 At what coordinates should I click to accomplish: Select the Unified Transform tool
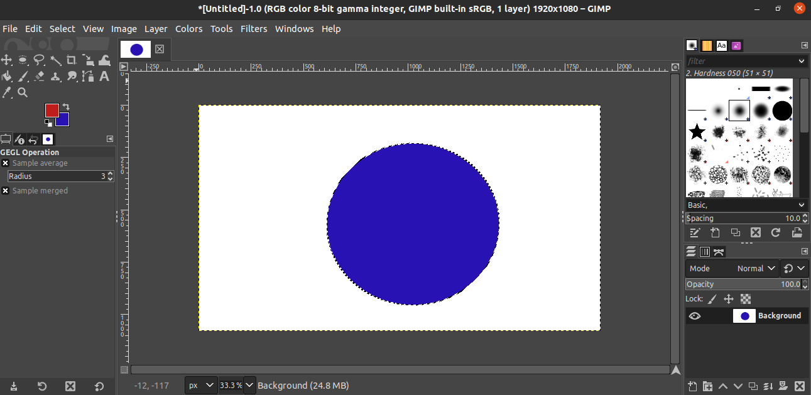[88, 60]
